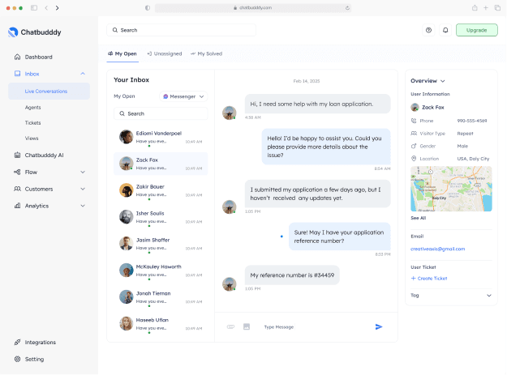Click browser forward arrow
The height and width of the screenshot is (375, 507).
point(58,8)
